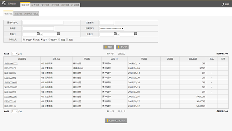Focus the 申請者 input field
232x131 pixels.
click(38, 28)
